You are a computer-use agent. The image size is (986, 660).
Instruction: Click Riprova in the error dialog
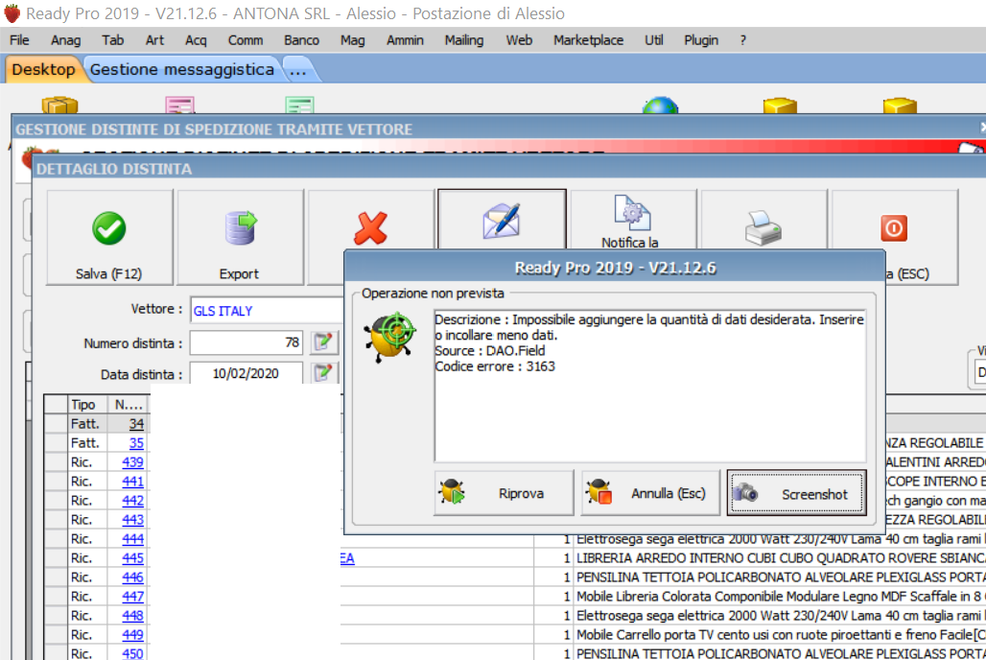(x=504, y=493)
